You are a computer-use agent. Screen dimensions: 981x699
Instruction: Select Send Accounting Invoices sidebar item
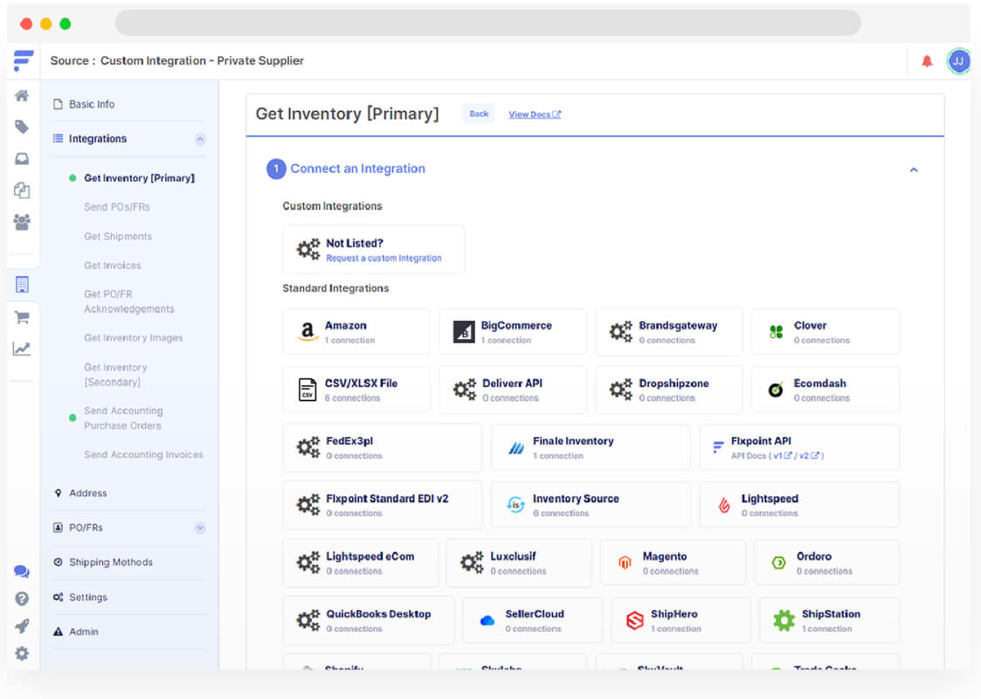tap(143, 455)
